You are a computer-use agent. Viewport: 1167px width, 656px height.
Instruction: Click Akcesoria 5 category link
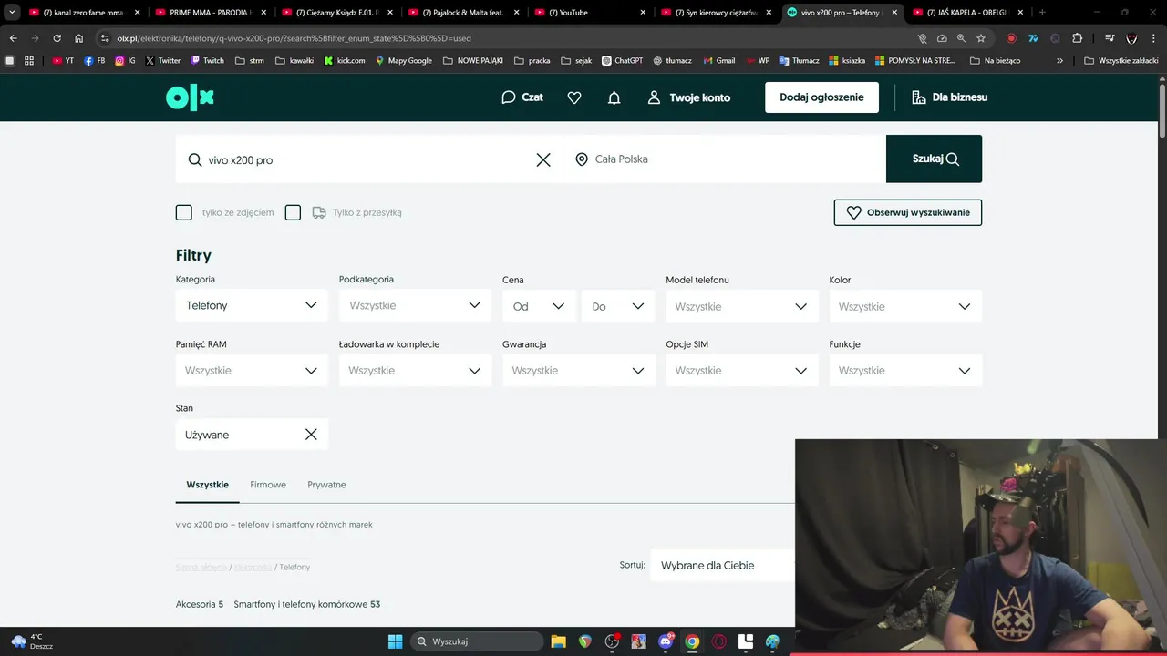pyautogui.click(x=200, y=604)
